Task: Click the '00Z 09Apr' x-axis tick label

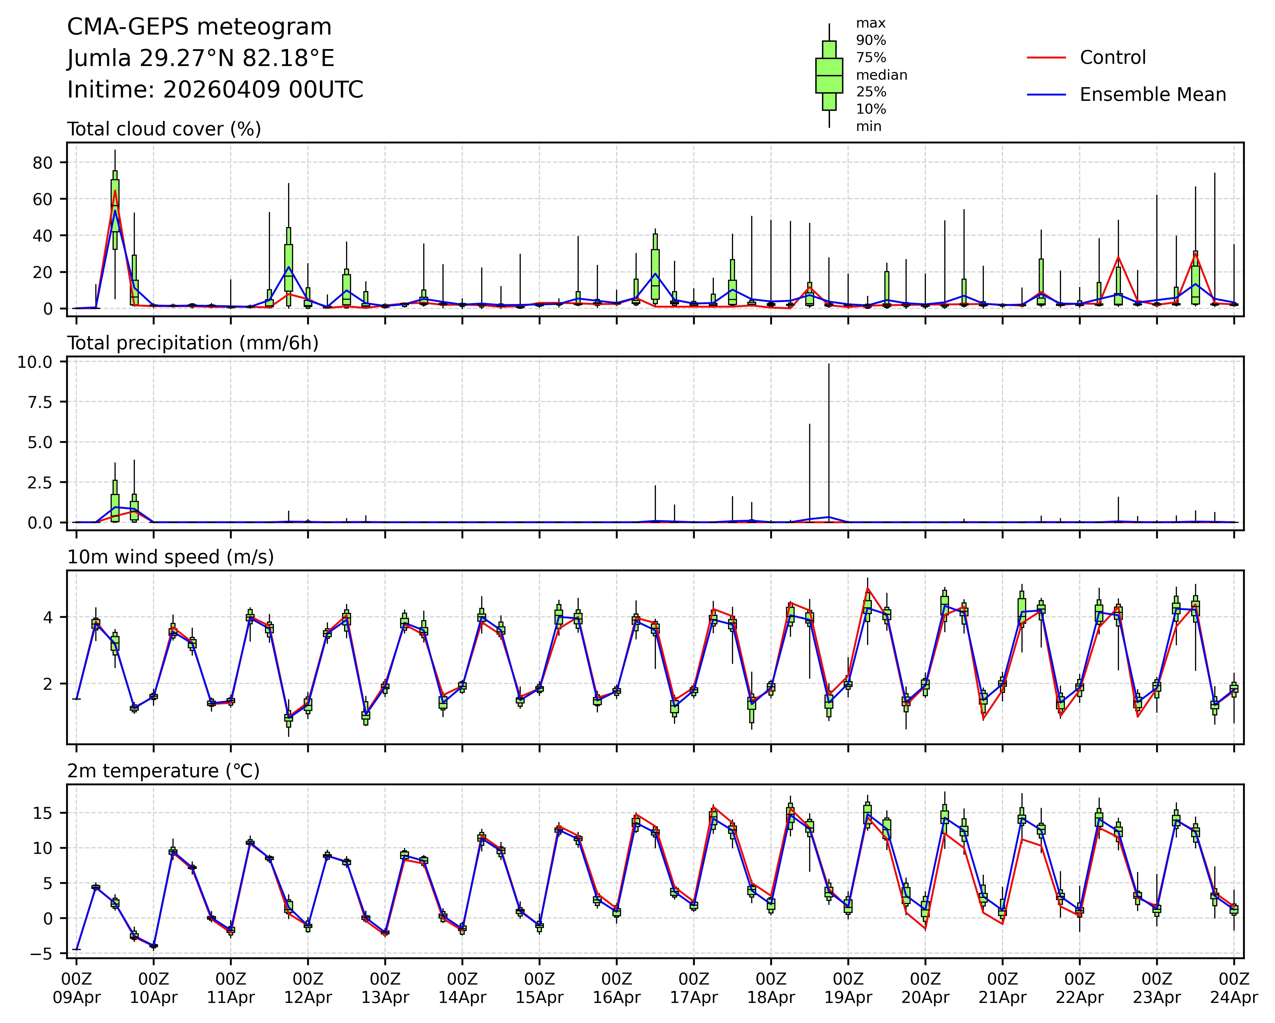Action: click(76, 988)
